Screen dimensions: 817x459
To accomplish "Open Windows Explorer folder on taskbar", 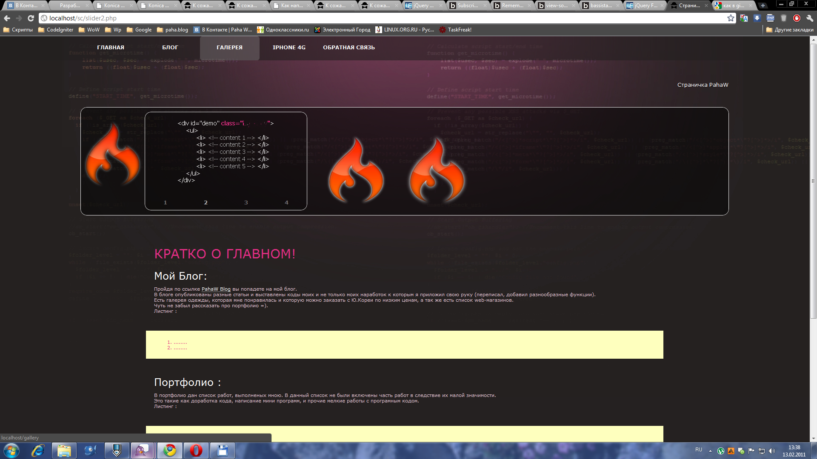I will coord(64,450).
